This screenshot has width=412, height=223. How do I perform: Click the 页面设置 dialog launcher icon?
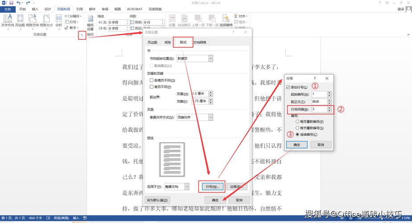(82, 35)
